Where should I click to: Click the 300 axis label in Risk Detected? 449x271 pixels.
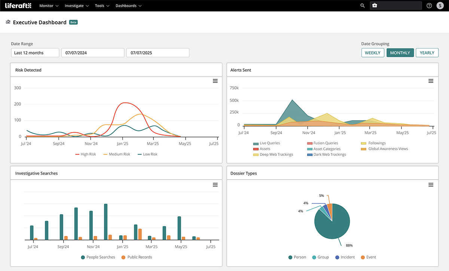click(x=18, y=88)
